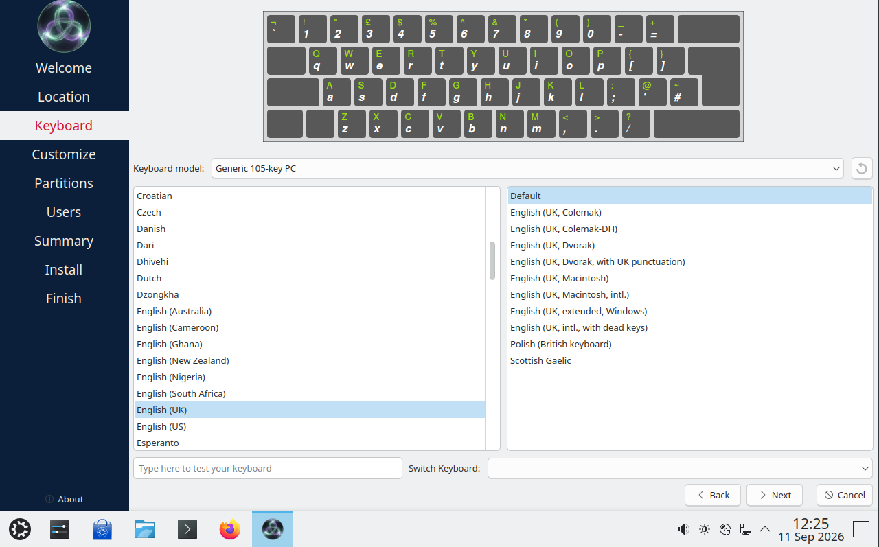Image resolution: width=879 pixels, height=547 pixels.
Task: Select English (Australia) layout
Action: click(309, 311)
